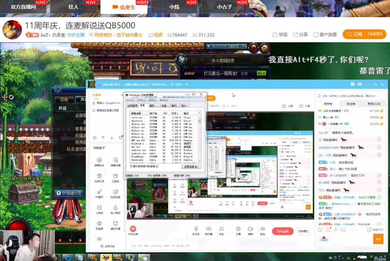Move selected source up with arrow icon
Screen dimensions: 390x261
click(103, 138)
